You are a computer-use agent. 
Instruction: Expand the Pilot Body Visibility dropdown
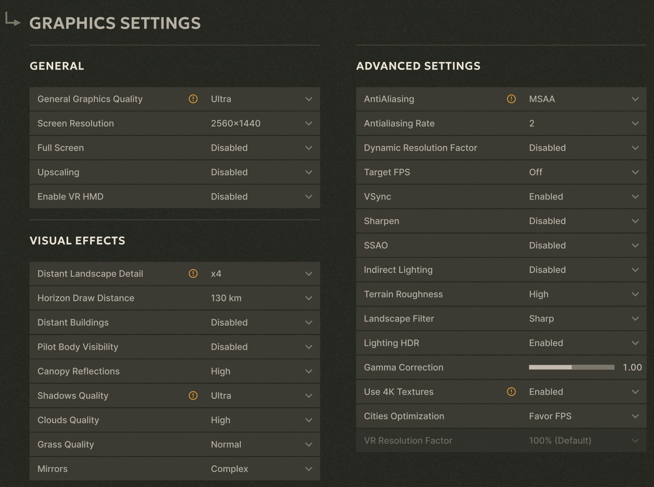point(262,347)
